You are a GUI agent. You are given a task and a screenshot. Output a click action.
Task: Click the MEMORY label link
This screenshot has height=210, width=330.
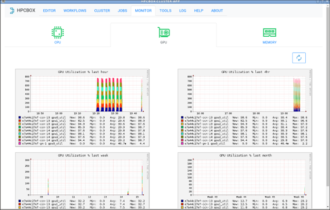[x=269, y=43]
